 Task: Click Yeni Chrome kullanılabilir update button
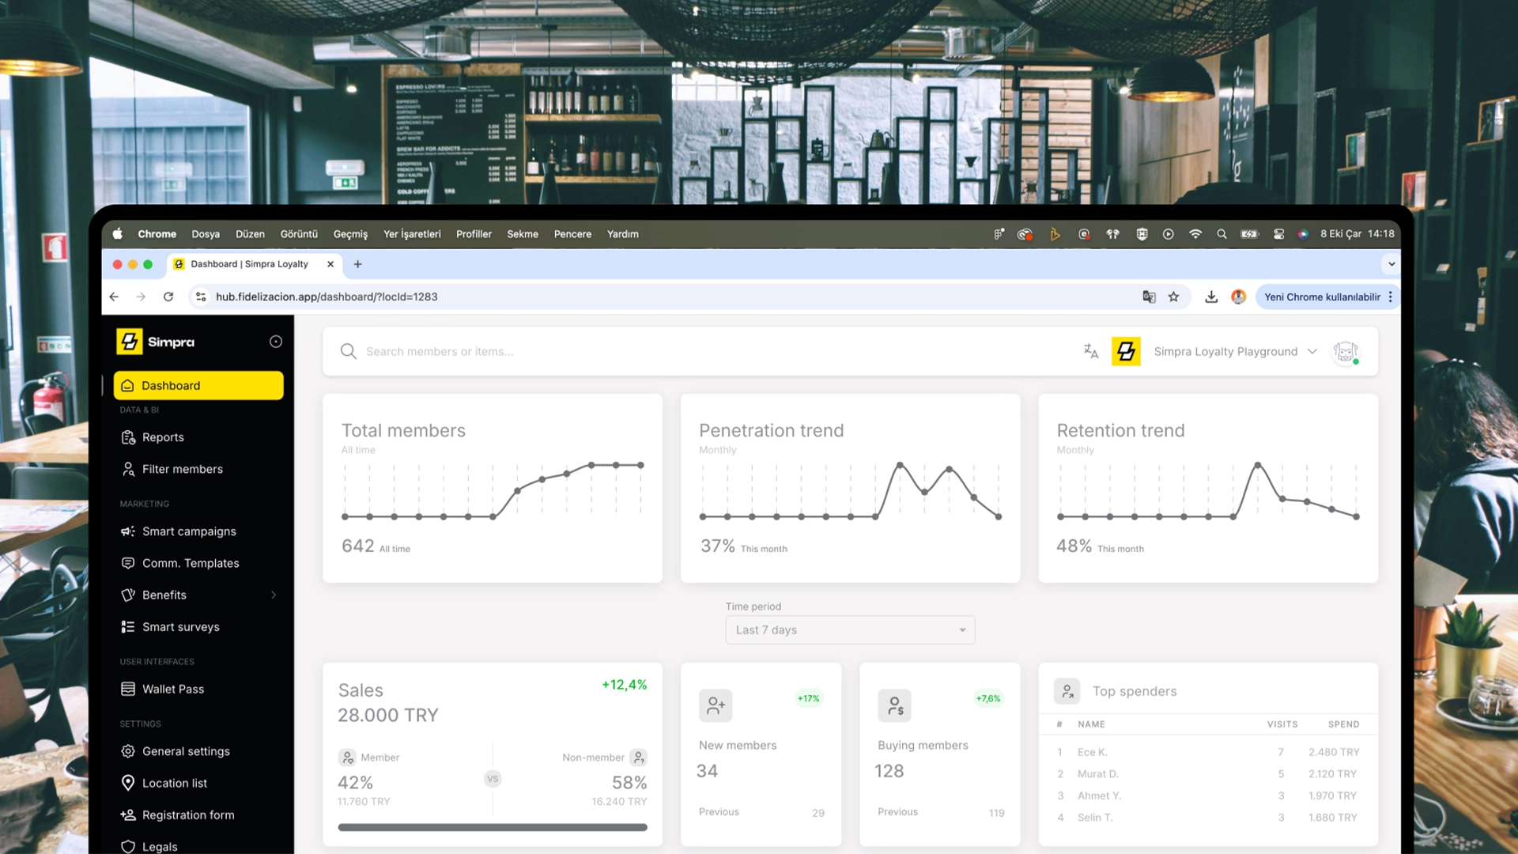[x=1322, y=297]
